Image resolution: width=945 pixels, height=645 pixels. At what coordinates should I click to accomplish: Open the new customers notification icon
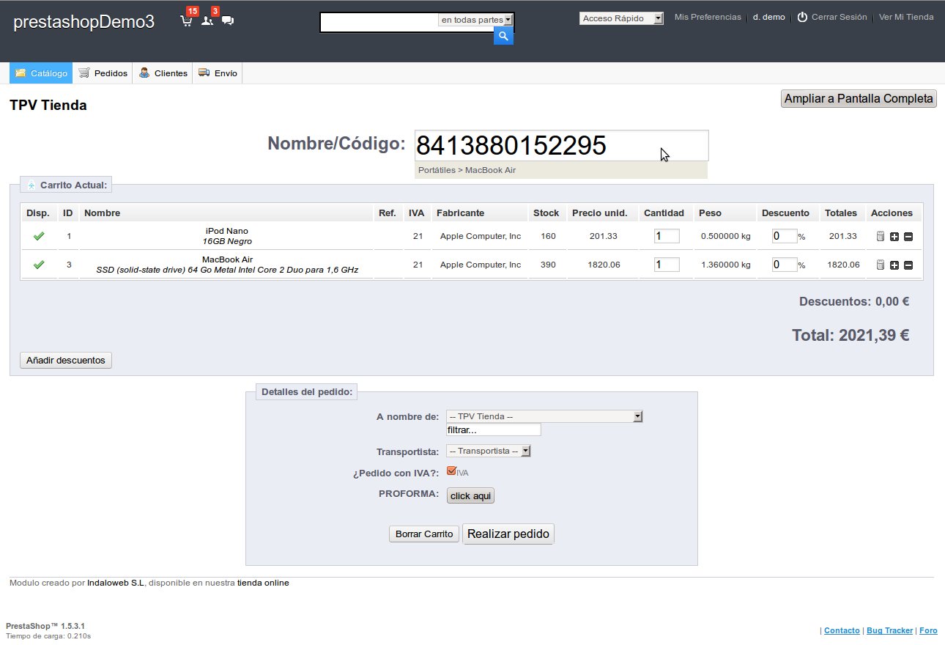click(x=207, y=21)
